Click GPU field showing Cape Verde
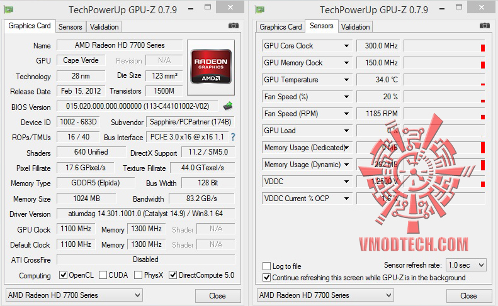Image resolution: width=498 pixels, height=306 pixels. click(x=81, y=60)
